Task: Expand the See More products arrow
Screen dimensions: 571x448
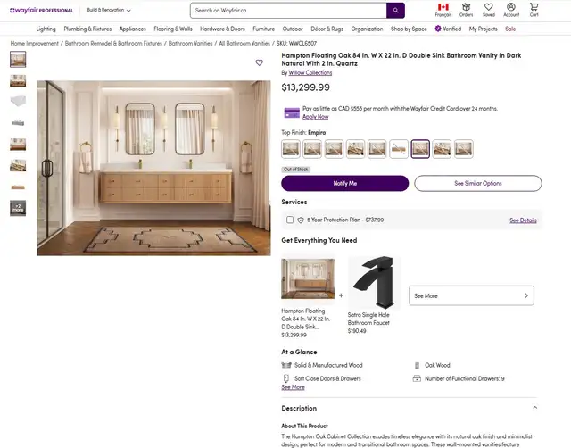Action: (526, 295)
